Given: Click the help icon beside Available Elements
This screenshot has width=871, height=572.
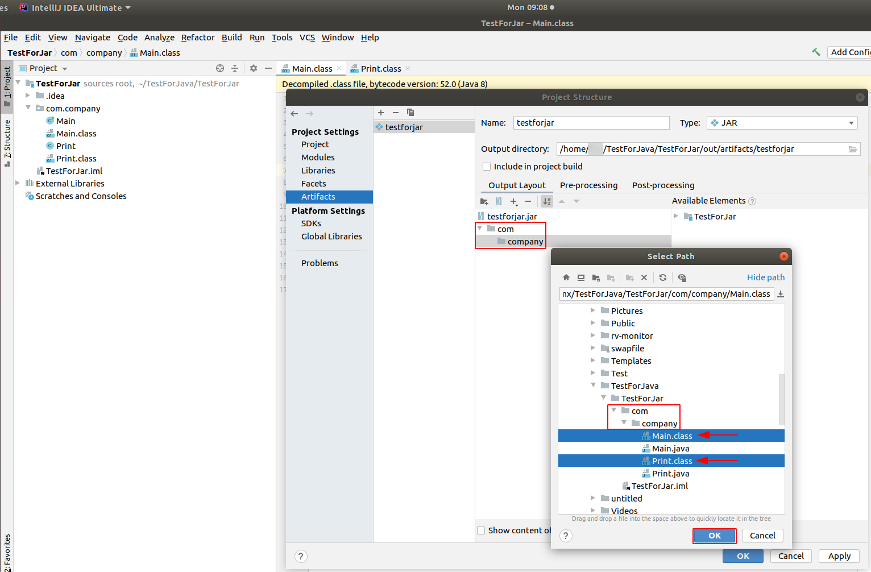Looking at the screenshot, I should pyautogui.click(x=752, y=201).
